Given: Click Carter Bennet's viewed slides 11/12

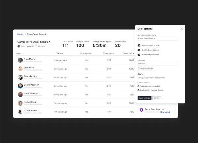Looking at the screenshot, I should click(132, 112).
